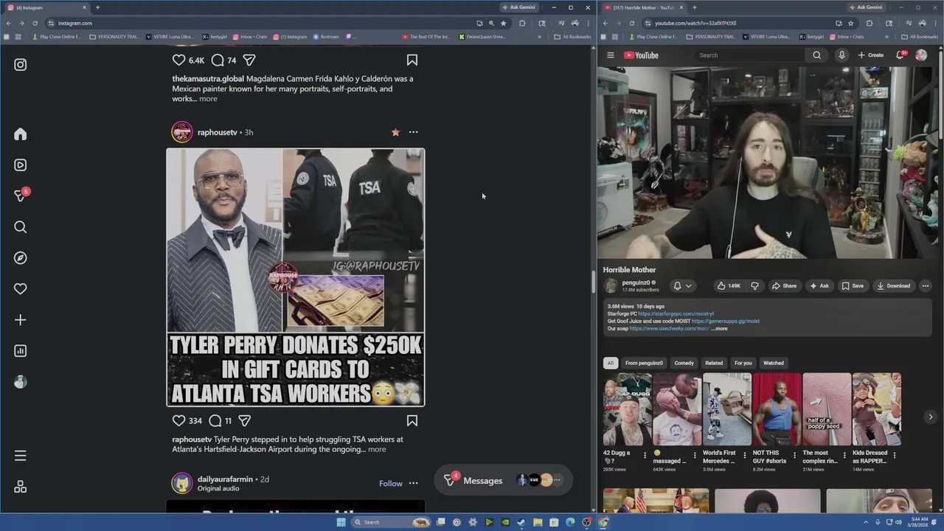This screenshot has height=531, width=944.
Task: Share the thekamasutra.global post
Action: (249, 60)
